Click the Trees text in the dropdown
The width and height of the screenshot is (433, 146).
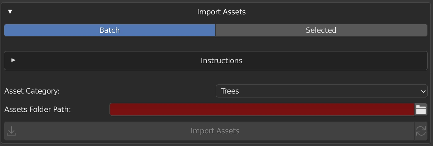click(x=230, y=91)
